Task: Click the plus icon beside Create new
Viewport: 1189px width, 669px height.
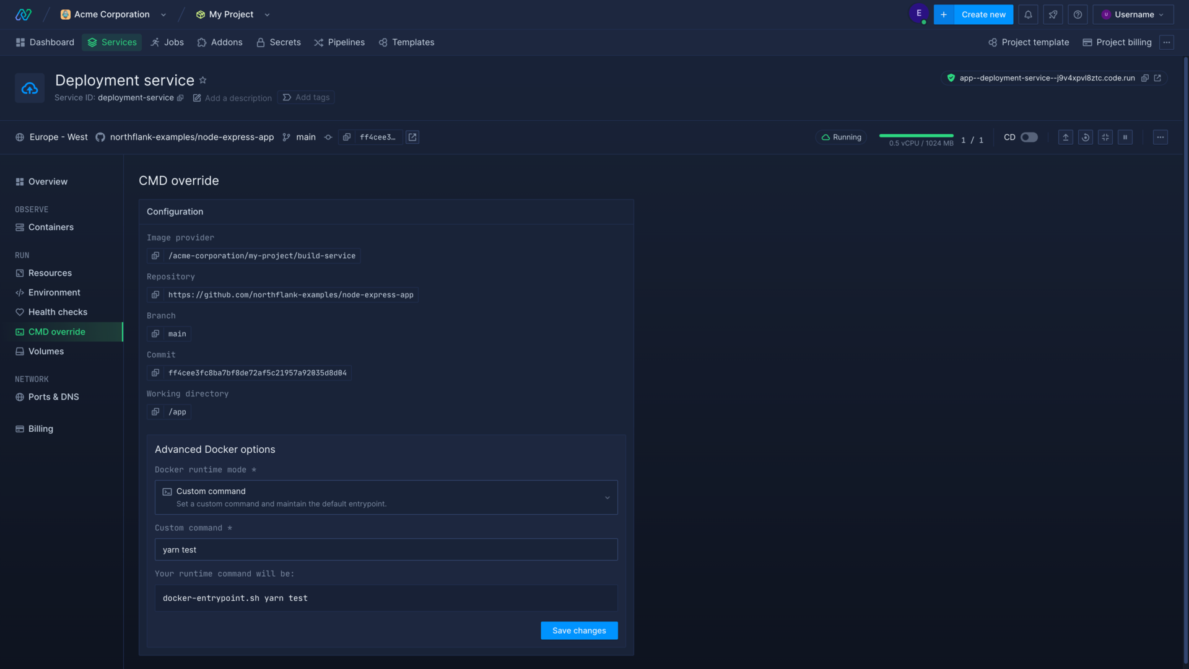Action: 944,14
